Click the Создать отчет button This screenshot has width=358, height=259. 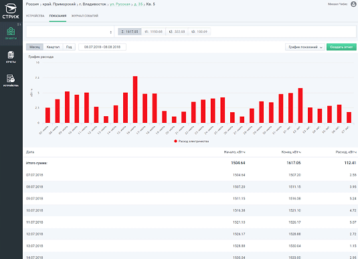tap(341, 47)
